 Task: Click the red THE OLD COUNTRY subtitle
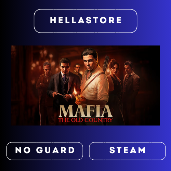tap(85, 120)
